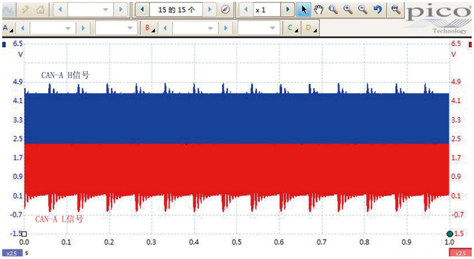
Task: Click the 0.5 time axis label
Action: point(237,242)
